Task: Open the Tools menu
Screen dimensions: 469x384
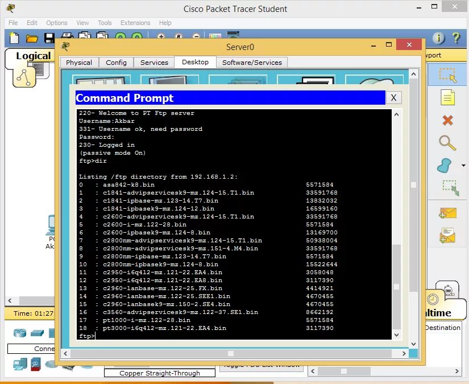Action: pyautogui.click(x=105, y=23)
